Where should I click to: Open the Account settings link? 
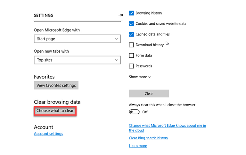click(48, 133)
